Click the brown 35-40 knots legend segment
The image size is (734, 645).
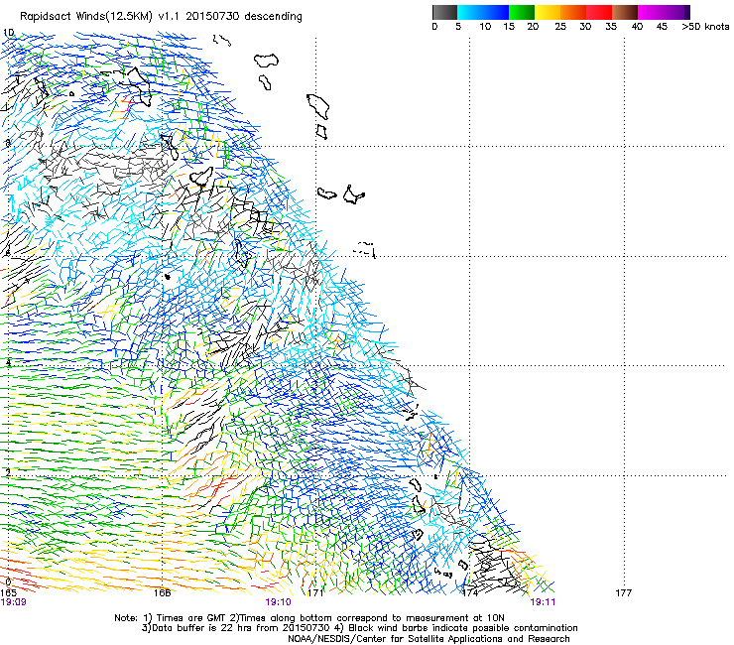625,12
